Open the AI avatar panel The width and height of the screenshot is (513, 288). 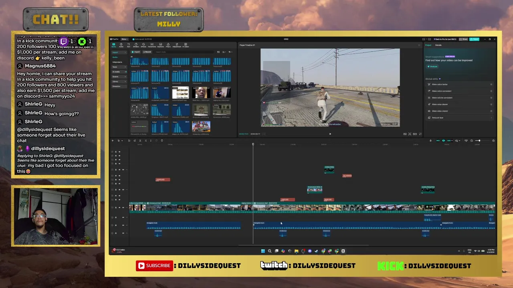click(x=186, y=45)
